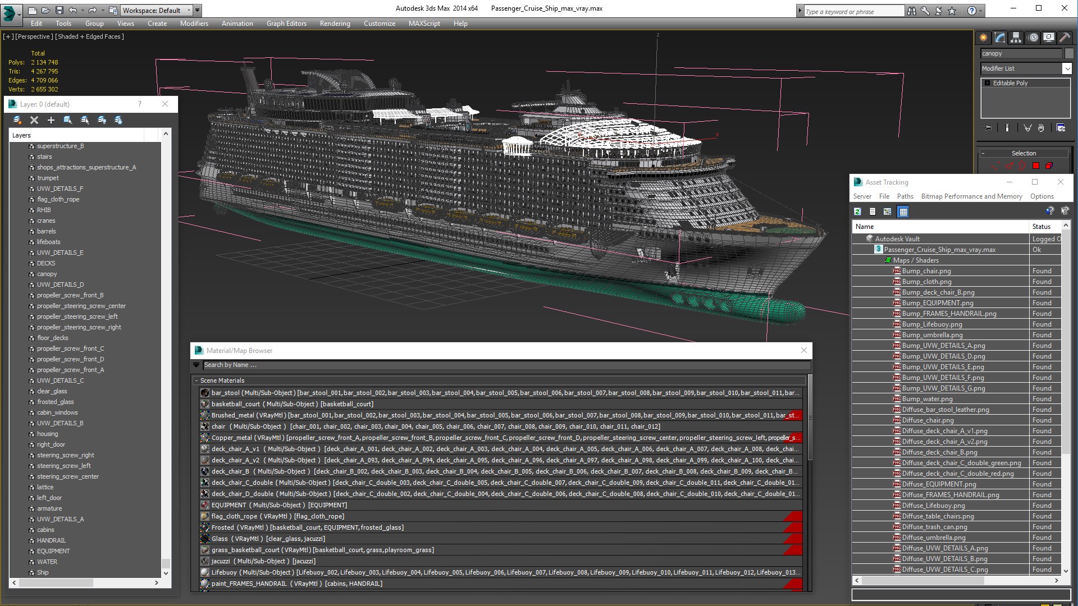The image size is (1078, 606).
Task: Expand Editable Poly in modifier stack
Action: [x=987, y=83]
